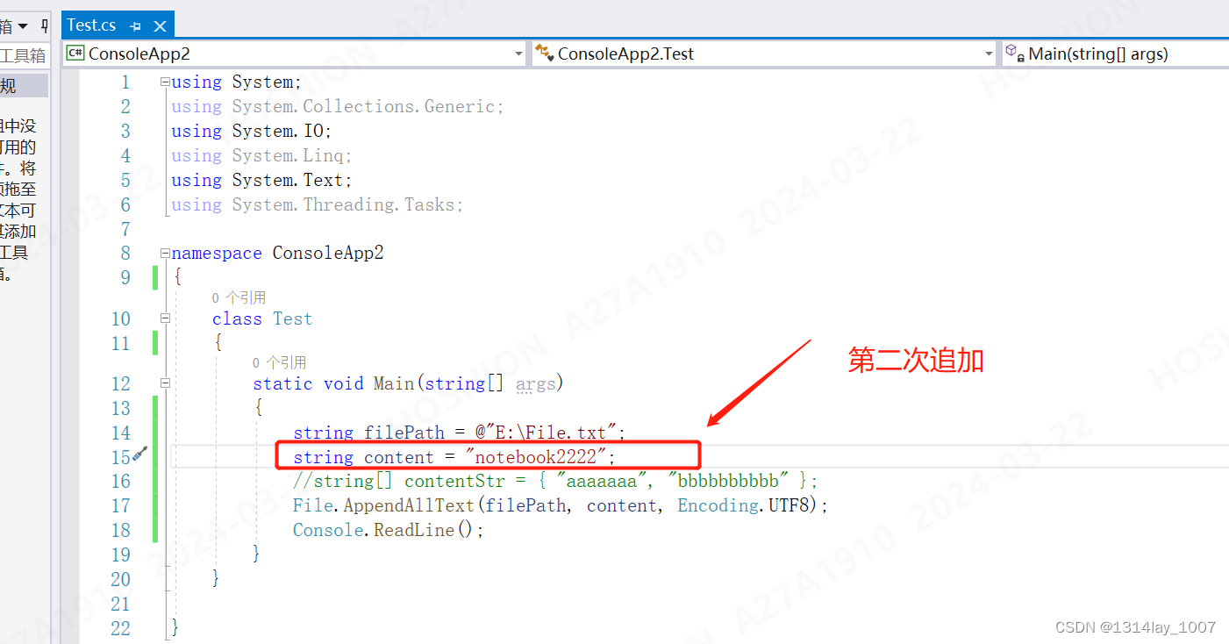Click "Encoding.UTF8" on line 17
The image size is (1229, 644).
pos(747,506)
